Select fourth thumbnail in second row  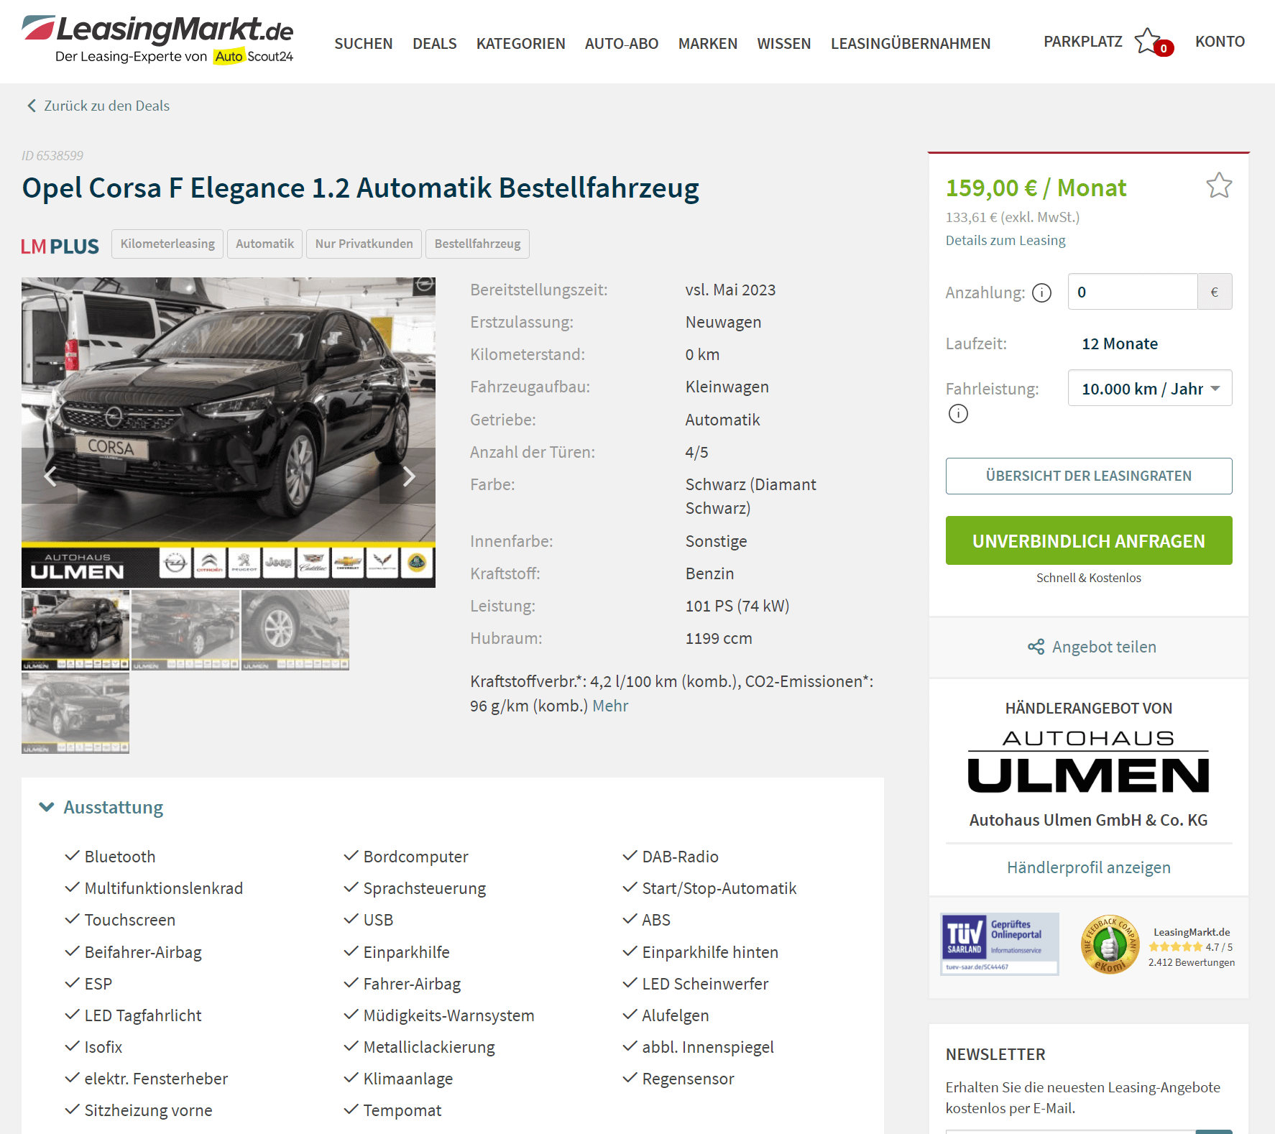75,713
